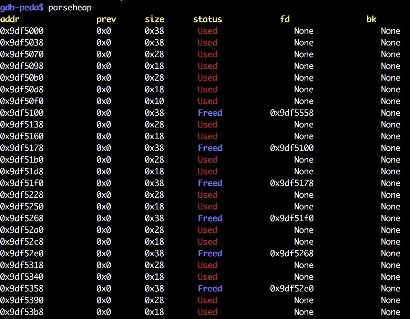Click address 0x9df5000 in first row
Image resolution: width=410 pixels, height=319 pixels.
pos(22,31)
